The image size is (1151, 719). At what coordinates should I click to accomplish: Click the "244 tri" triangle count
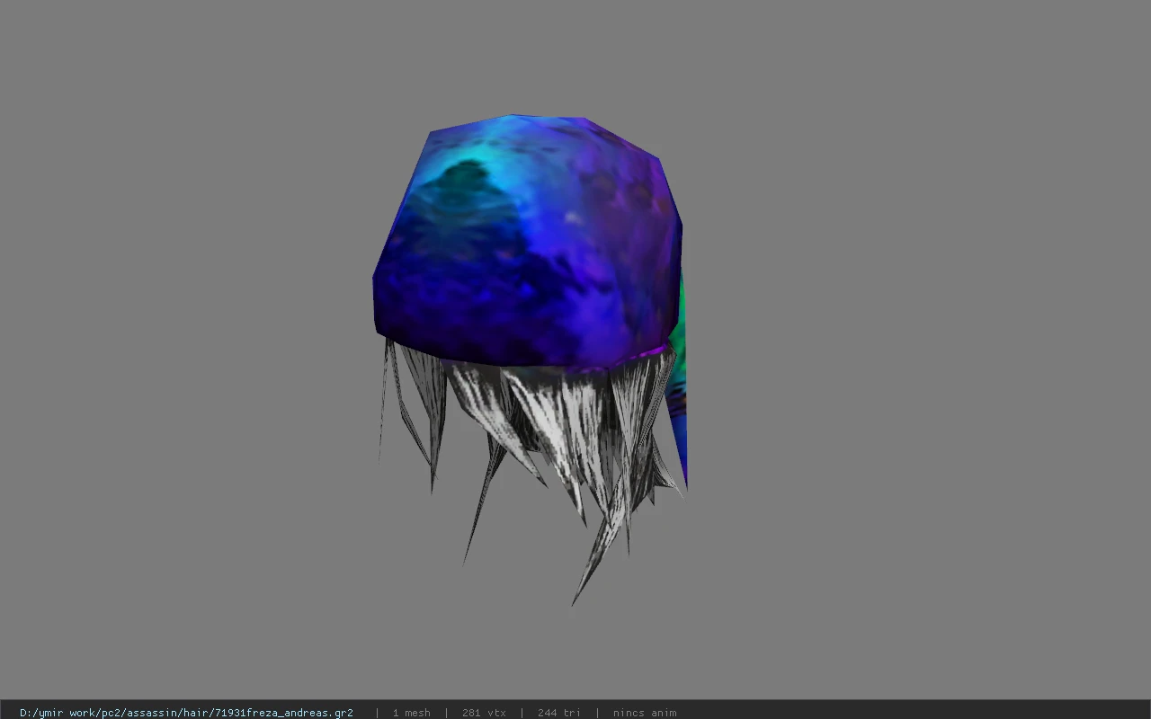click(x=559, y=713)
